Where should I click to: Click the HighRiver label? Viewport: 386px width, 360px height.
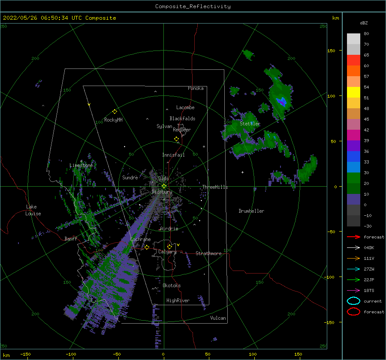(x=178, y=300)
